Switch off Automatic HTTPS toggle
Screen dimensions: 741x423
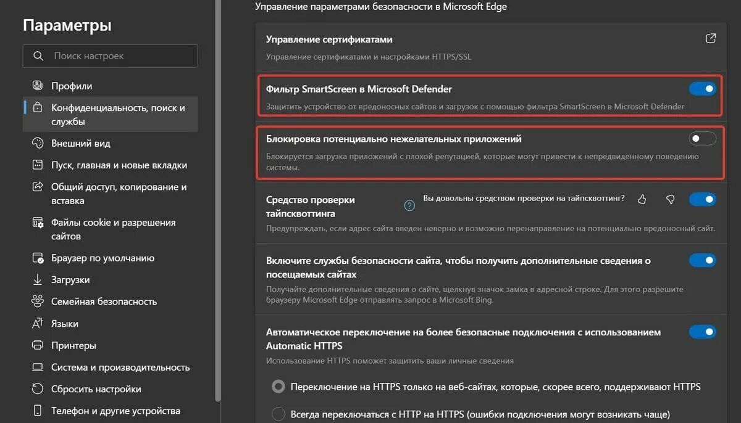tap(702, 332)
